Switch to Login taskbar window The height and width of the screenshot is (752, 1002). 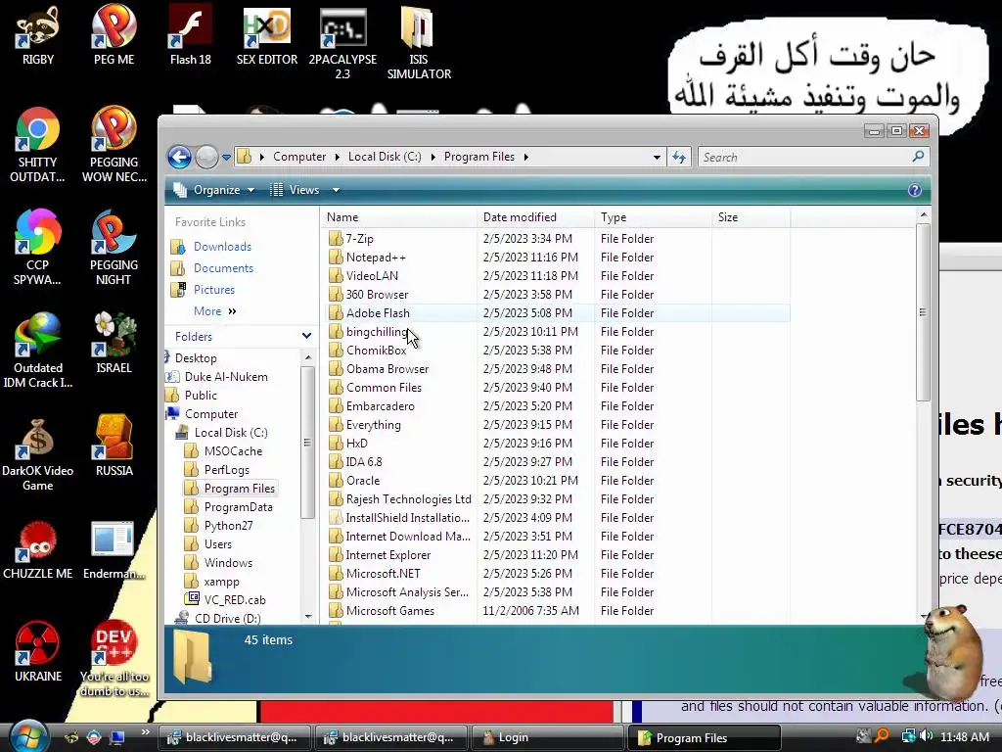547,737
